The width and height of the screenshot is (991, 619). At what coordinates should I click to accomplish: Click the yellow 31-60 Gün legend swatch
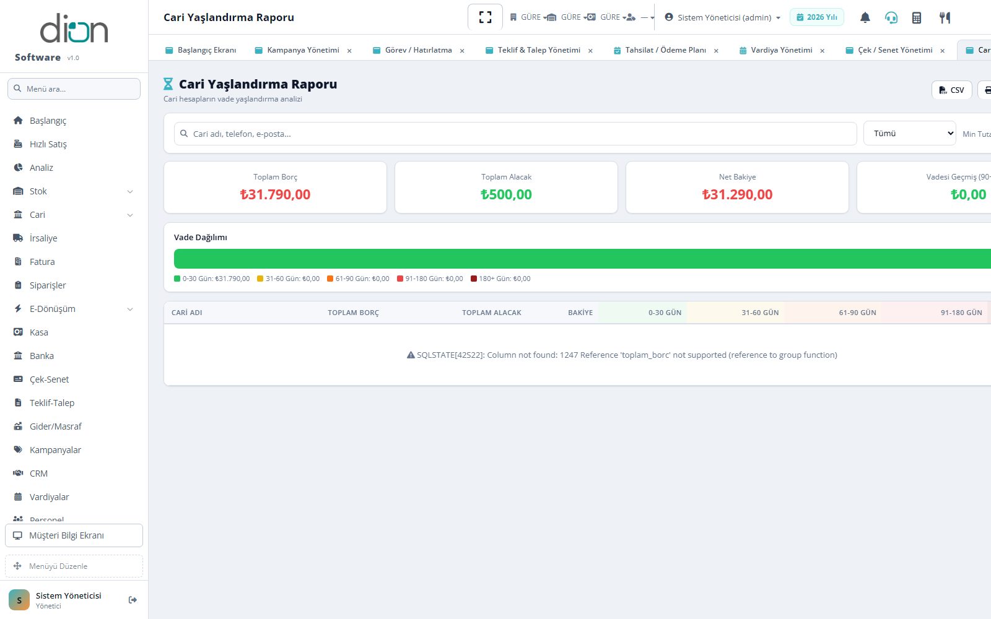point(260,279)
